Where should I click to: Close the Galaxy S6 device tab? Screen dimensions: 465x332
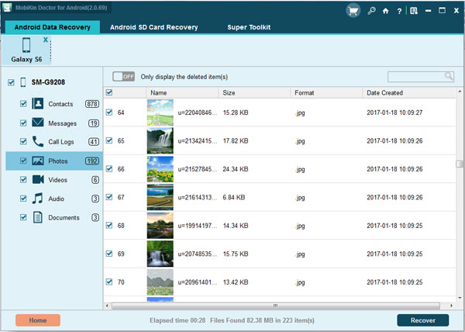click(46, 40)
